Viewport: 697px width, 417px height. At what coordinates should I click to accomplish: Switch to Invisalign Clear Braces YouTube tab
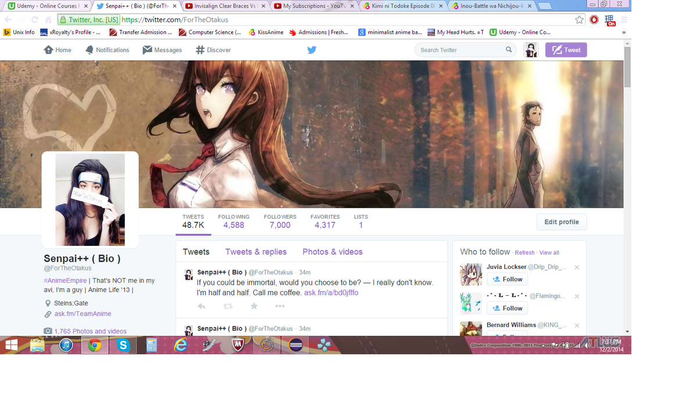click(225, 6)
